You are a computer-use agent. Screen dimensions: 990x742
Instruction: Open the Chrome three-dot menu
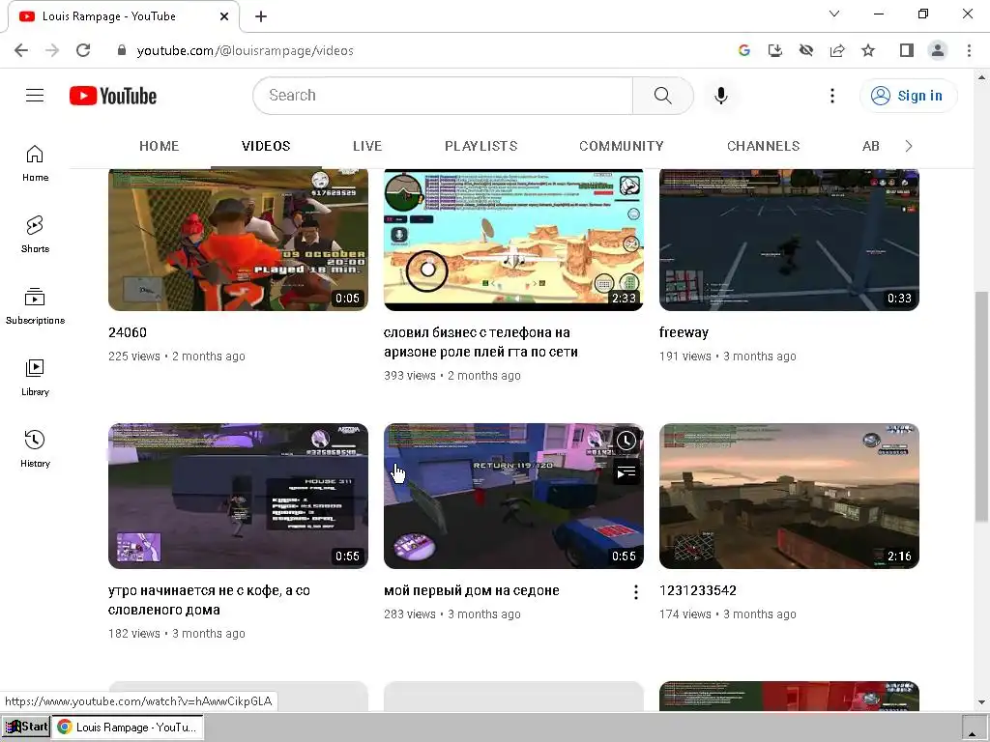coord(969,50)
